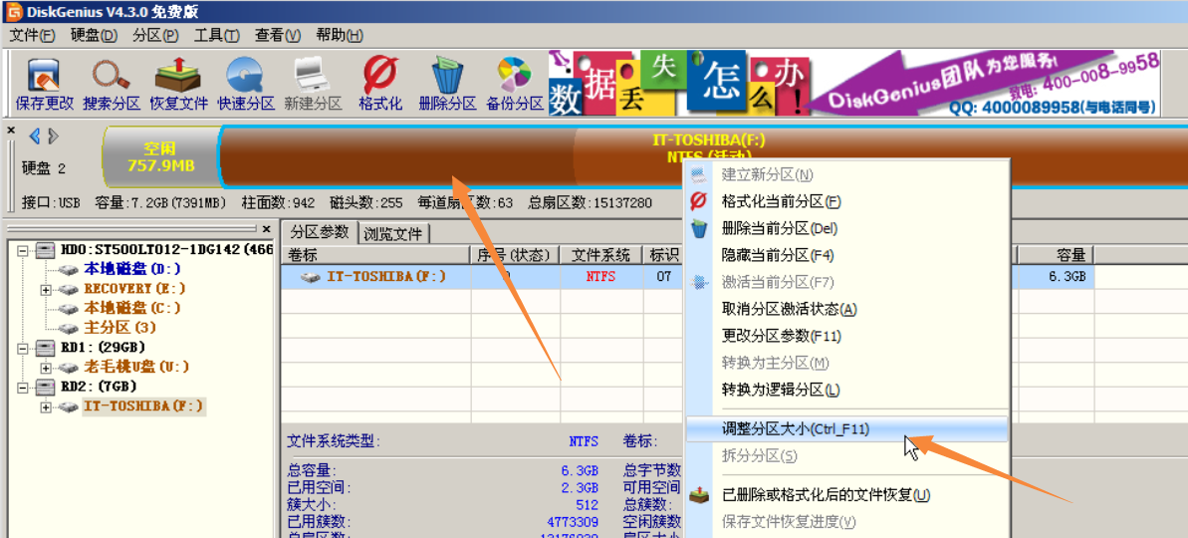The image size is (1188, 538).
Task: Select 主分区(3) in the disk tree
Action: pyautogui.click(x=119, y=329)
